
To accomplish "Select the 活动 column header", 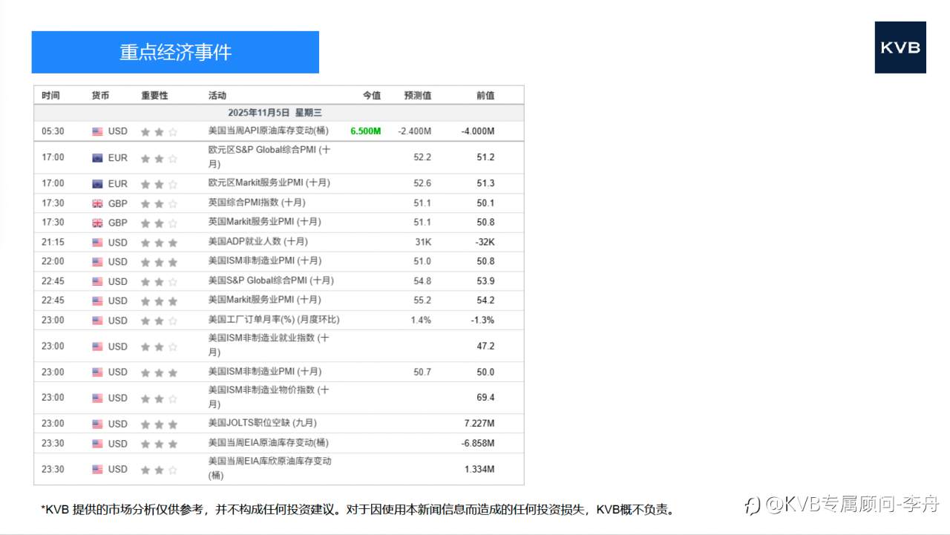I will pos(216,95).
